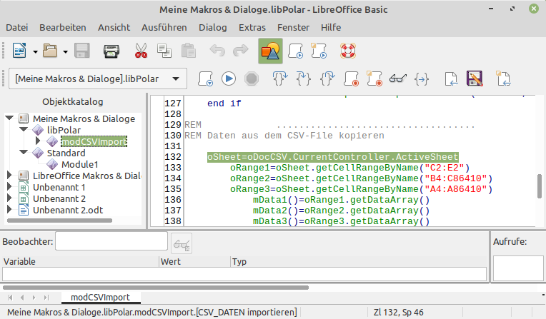Select Module1 in the object catalog
Viewport: 546px width, 319px height.
(x=80, y=164)
